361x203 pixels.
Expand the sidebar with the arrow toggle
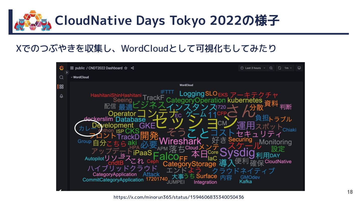coord(67,72)
